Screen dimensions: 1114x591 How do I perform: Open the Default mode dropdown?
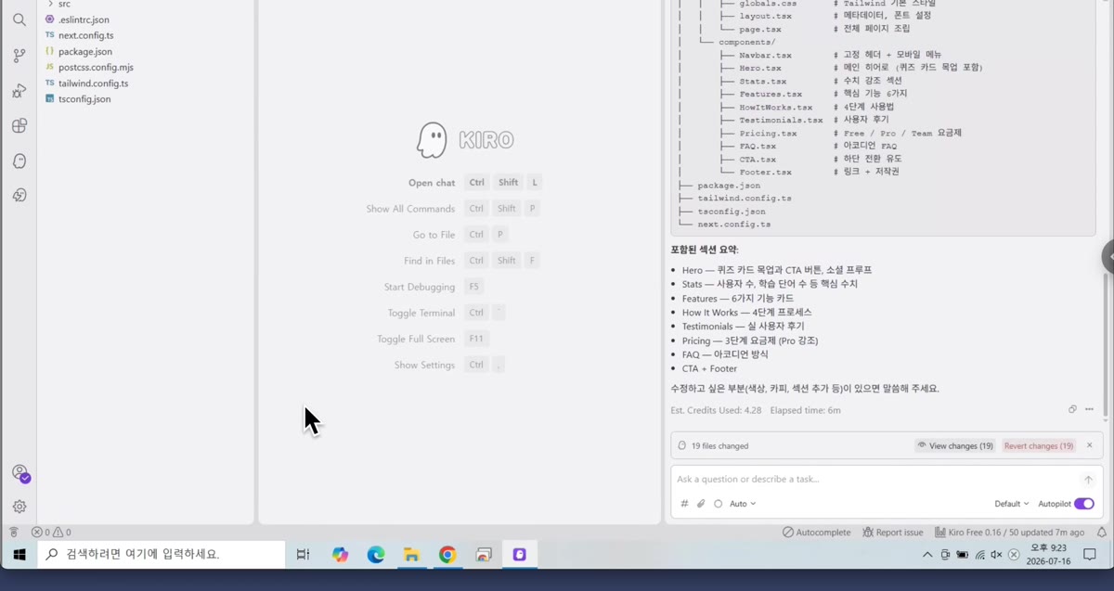point(1012,504)
